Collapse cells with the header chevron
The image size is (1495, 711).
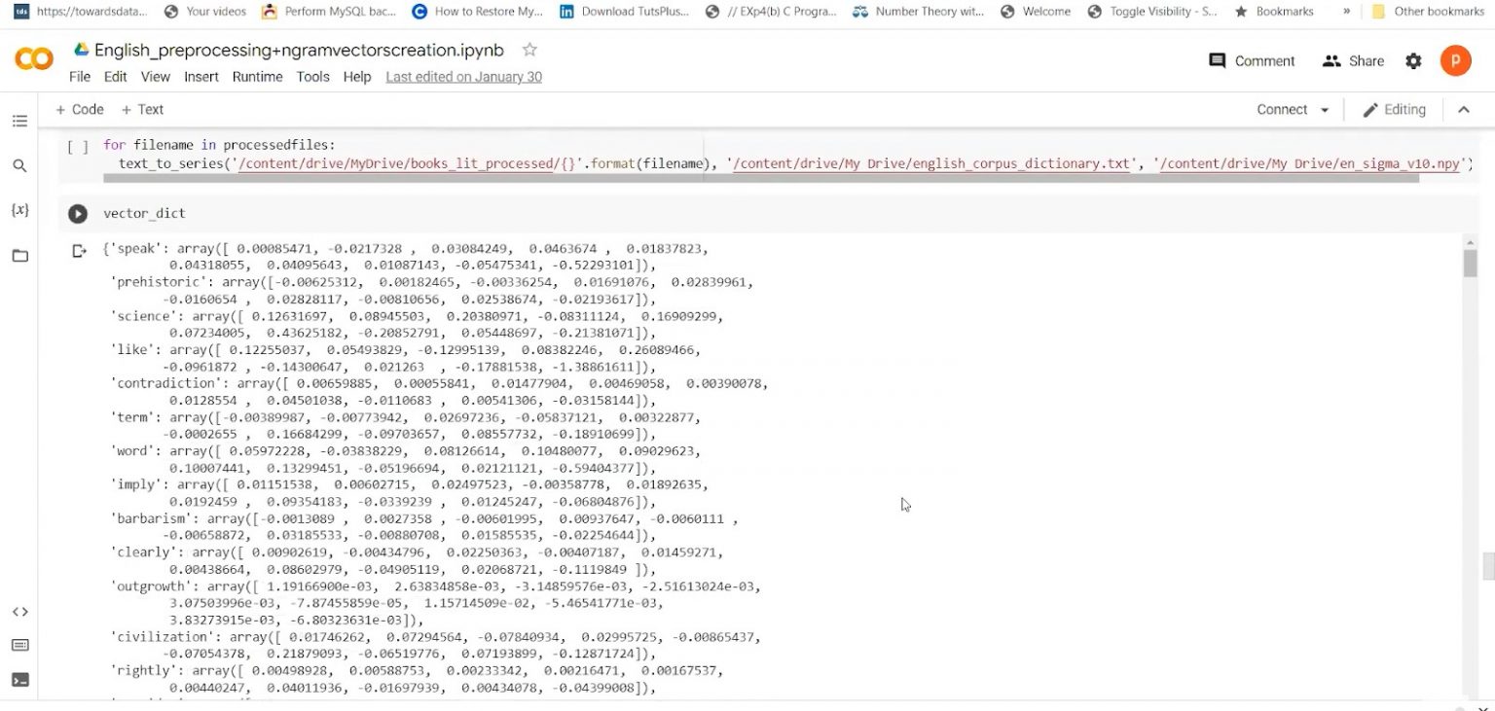1465,110
